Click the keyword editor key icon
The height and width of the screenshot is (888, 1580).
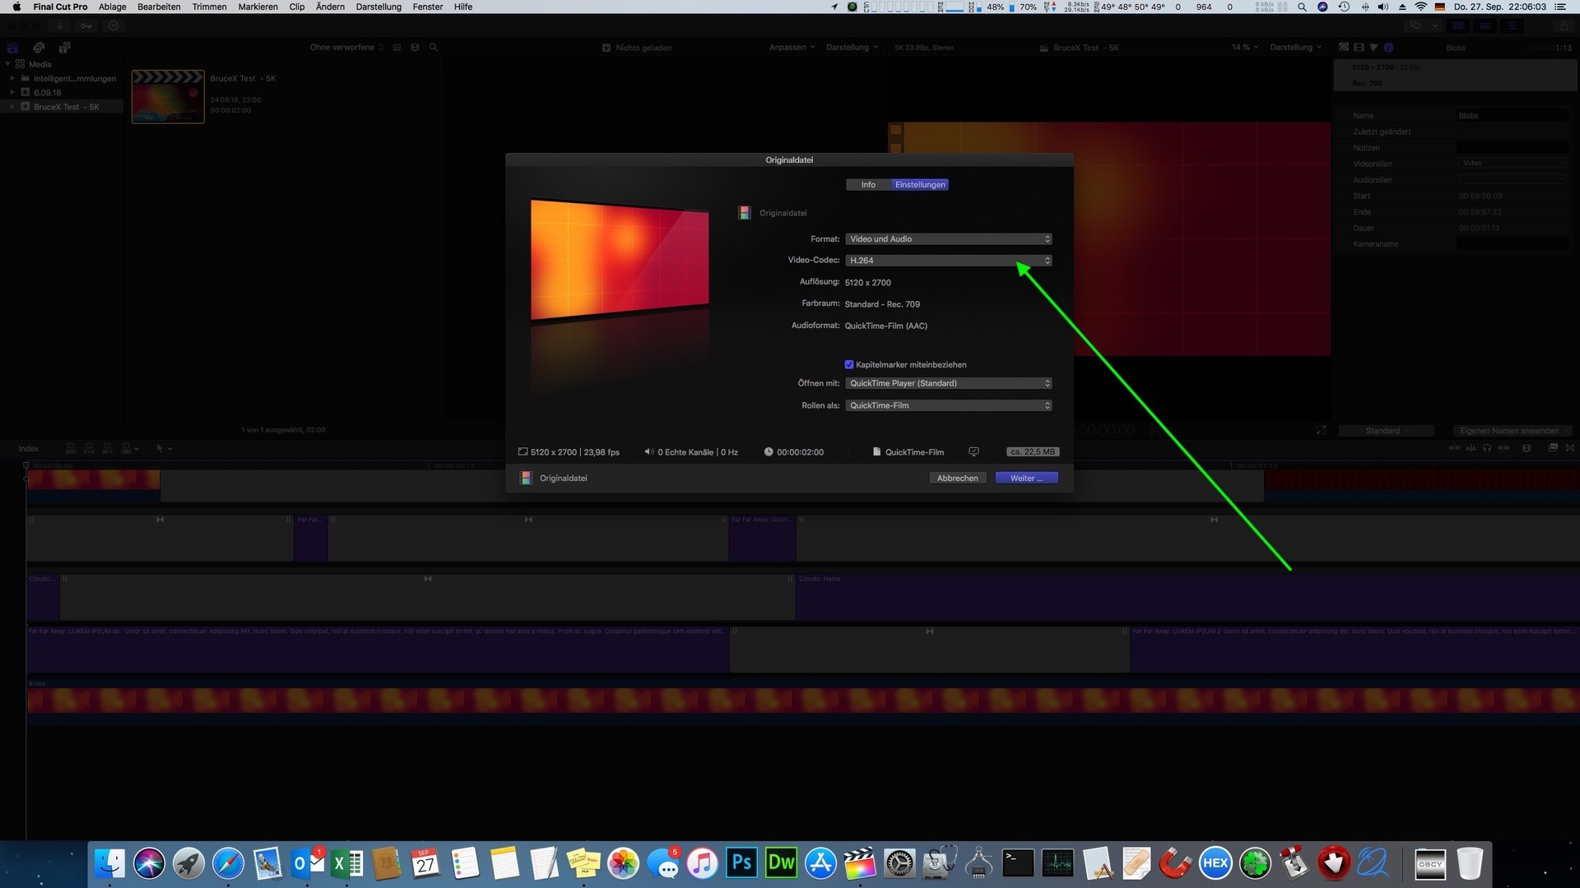pyautogui.click(x=86, y=25)
